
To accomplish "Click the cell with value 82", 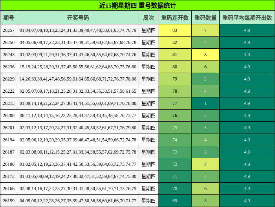I will tap(175, 42).
